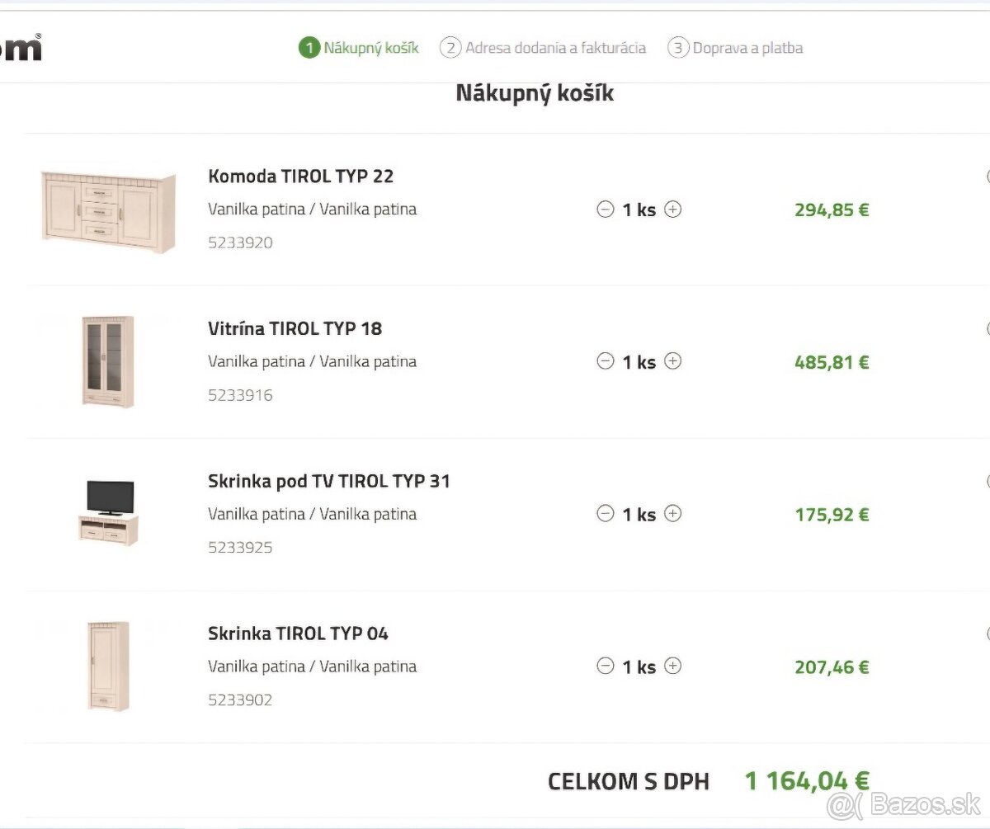Click the Vitrína display cabinet thumbnail
The height and width of the screenshot is (829, 990).
point(108,361)
